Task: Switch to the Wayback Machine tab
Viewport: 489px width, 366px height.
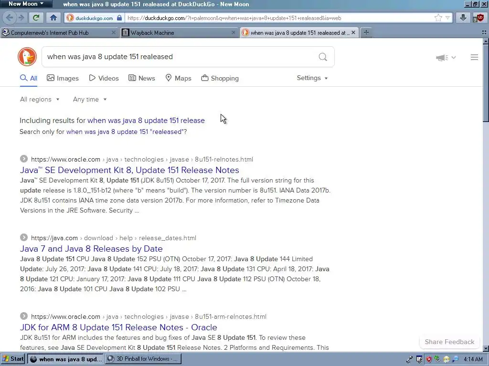Action: click(x=179, y=32)
